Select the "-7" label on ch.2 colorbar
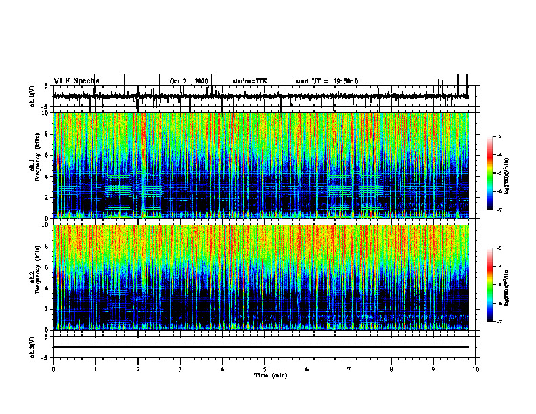Screen dimensions: 536x414 [x=499, y=322]
